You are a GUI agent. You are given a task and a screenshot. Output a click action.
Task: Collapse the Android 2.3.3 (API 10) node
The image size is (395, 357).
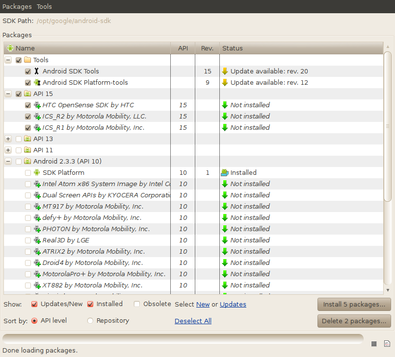pyautogui.click(x=8, y=161)
